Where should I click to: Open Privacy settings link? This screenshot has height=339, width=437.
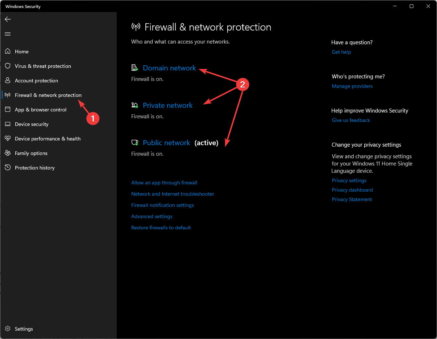click(x=349, y=180)
